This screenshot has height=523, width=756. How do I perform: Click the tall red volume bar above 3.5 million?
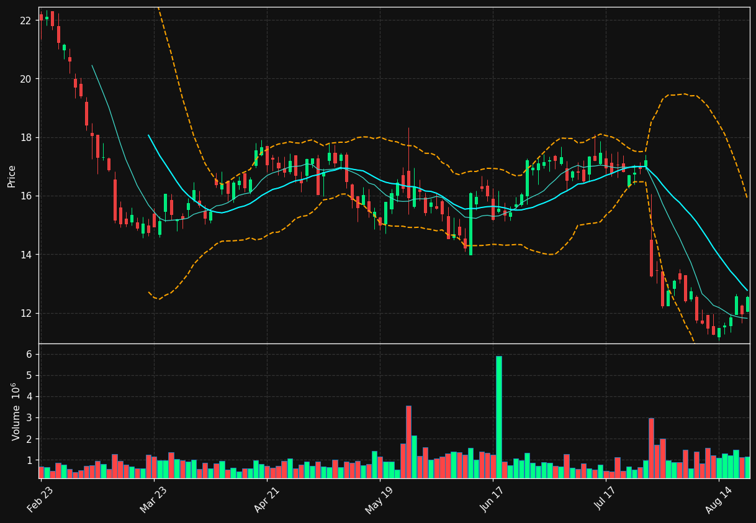pos(408,442)
